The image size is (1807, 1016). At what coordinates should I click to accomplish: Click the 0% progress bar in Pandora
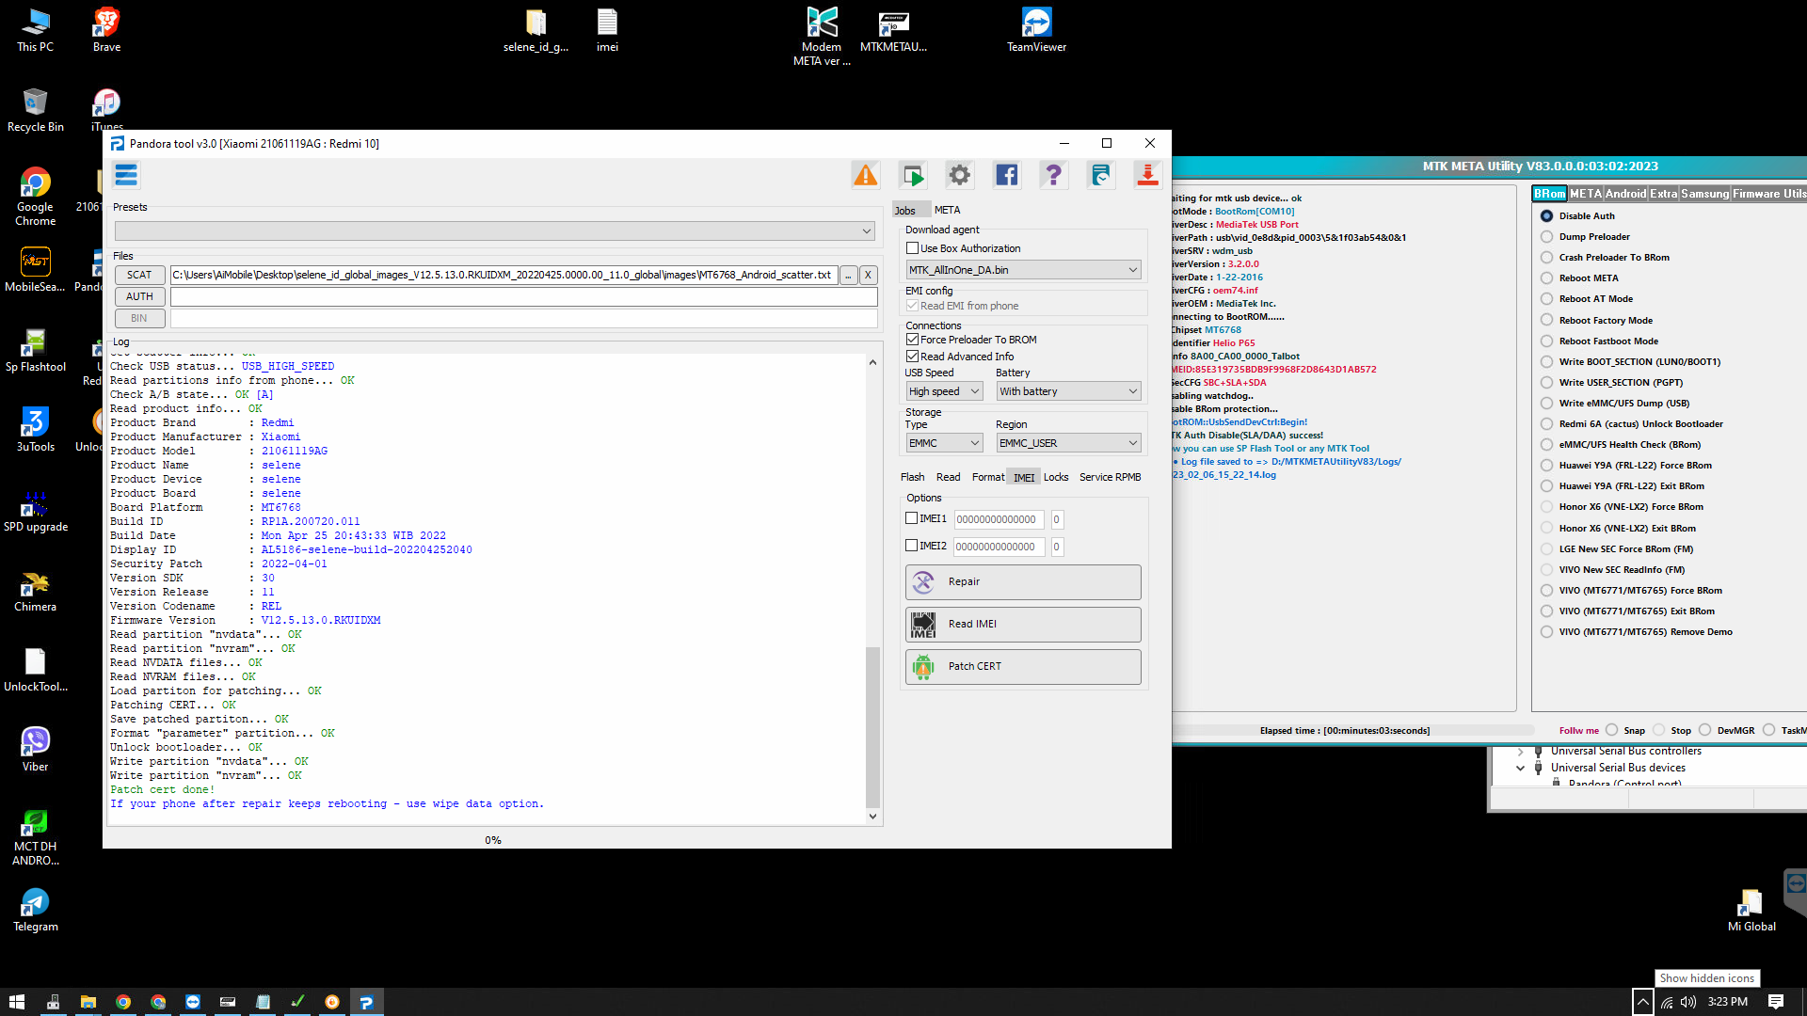click(x=493, y=840)
